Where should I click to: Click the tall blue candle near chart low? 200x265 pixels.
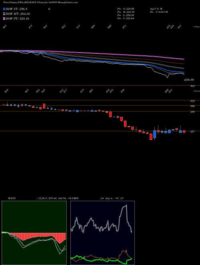click(x=155, y=134)
